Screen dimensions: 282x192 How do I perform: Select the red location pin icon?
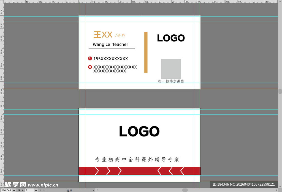click(x=90, y=67)
